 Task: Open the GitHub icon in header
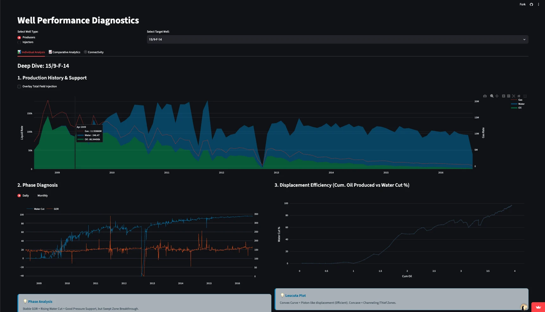[531, 4]
